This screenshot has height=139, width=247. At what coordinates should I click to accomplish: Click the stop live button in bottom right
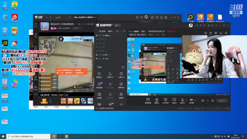222,101
